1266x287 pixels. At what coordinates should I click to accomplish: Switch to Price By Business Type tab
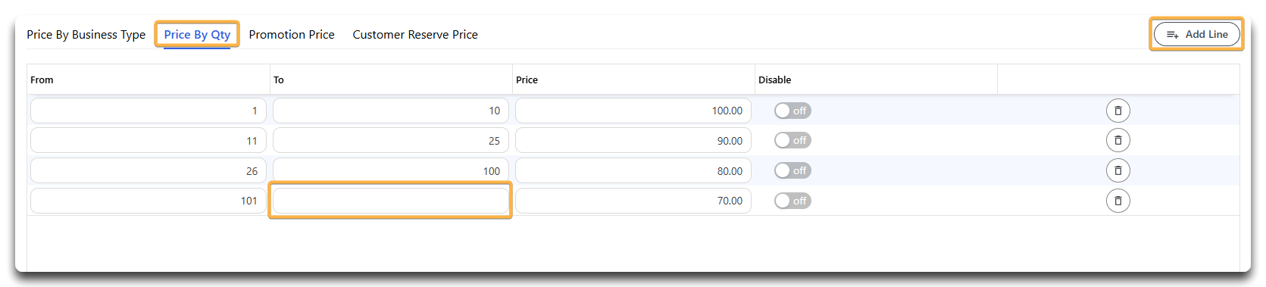pyautogui.click(x=86, y=35)
